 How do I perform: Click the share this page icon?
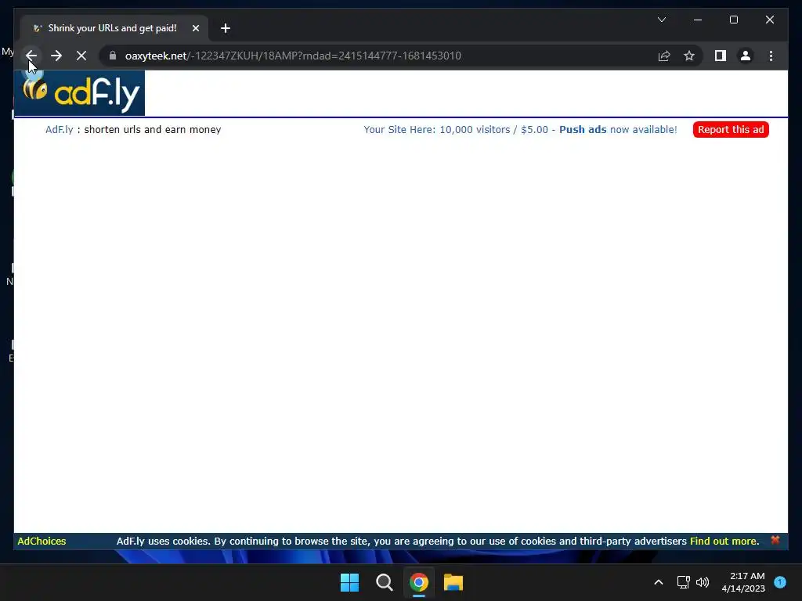[x=664, y=56]
